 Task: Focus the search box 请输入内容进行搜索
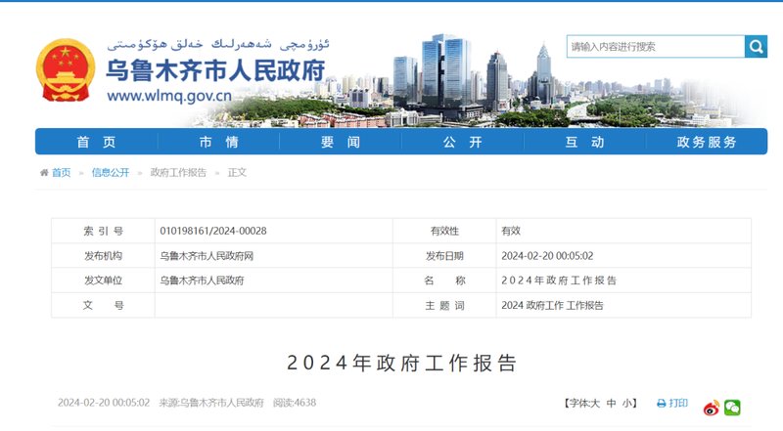coord(656,46)
